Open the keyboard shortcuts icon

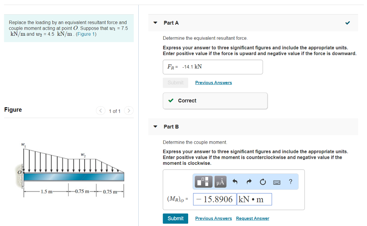(276, 182)
